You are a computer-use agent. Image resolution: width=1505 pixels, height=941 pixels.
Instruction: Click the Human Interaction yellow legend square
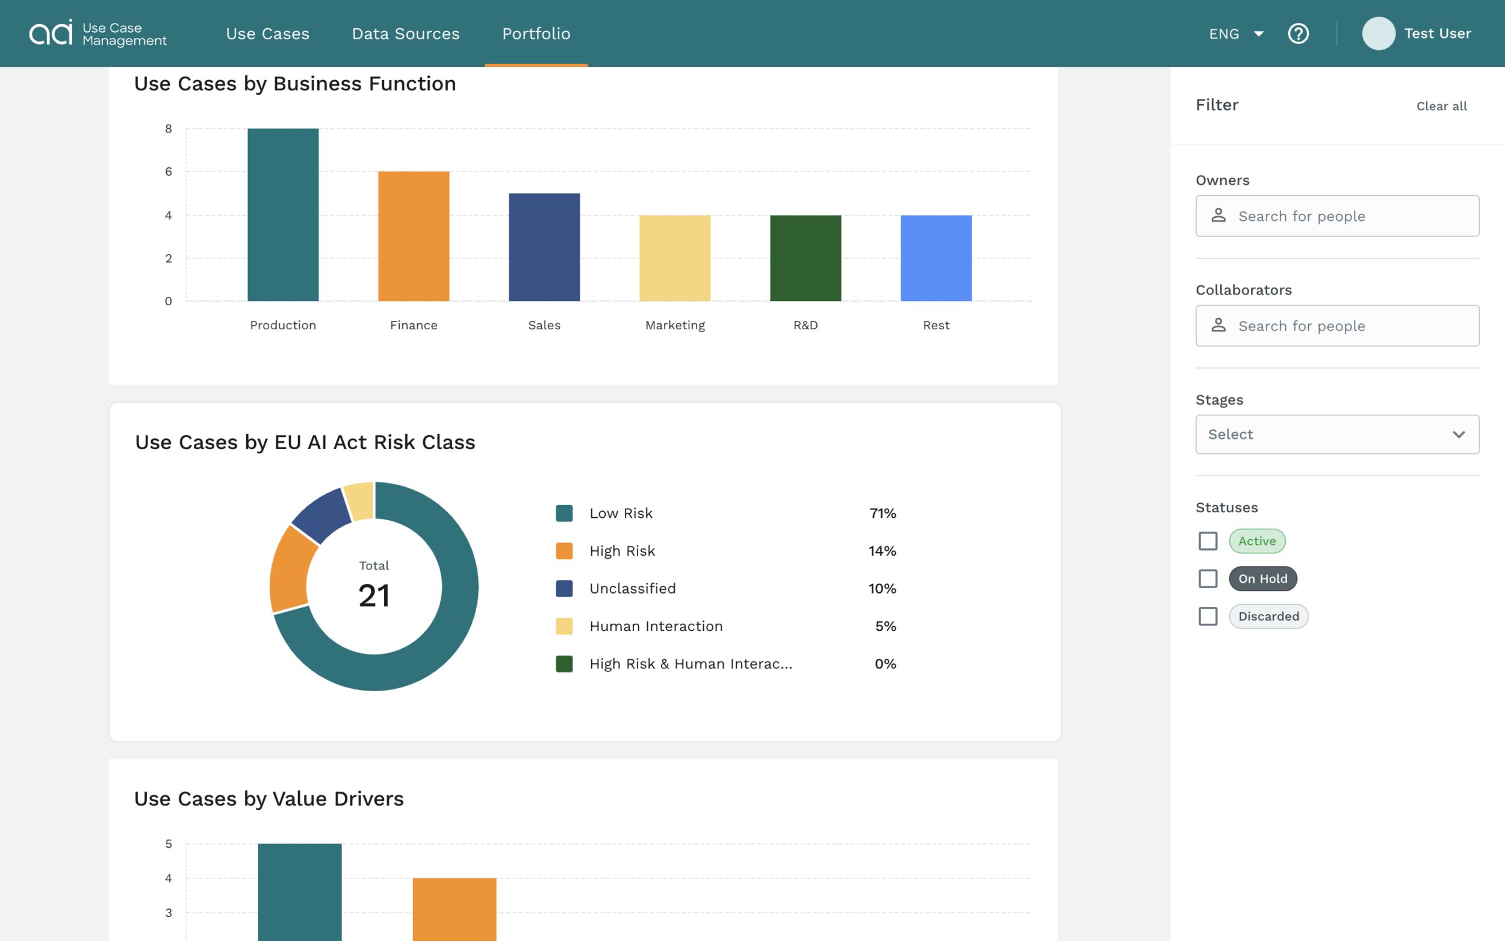click(563, 626)
